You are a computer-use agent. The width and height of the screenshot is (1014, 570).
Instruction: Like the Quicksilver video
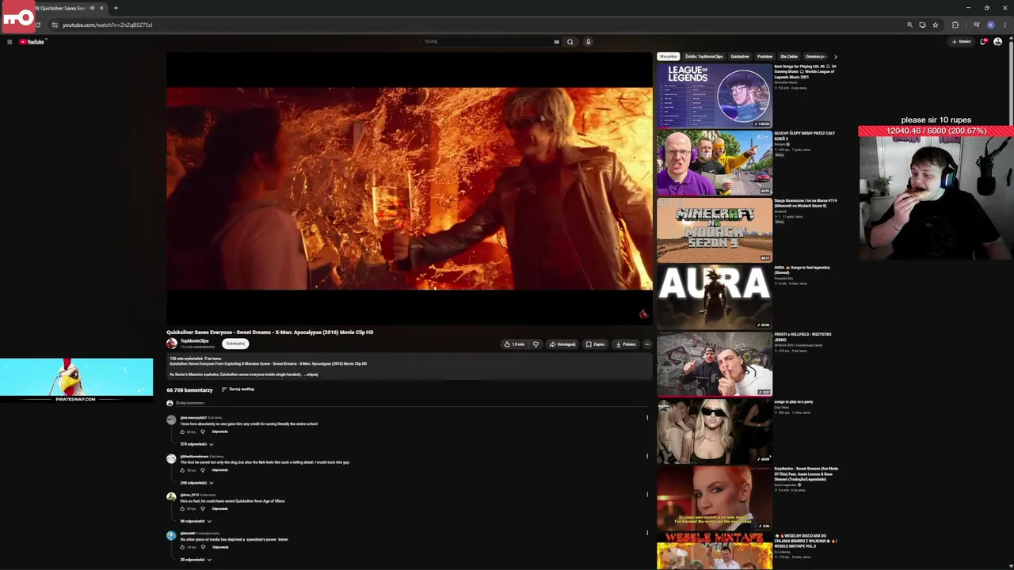[514, 344]
